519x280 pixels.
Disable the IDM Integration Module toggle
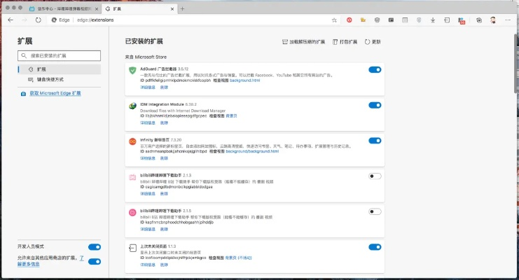(375, 105)
